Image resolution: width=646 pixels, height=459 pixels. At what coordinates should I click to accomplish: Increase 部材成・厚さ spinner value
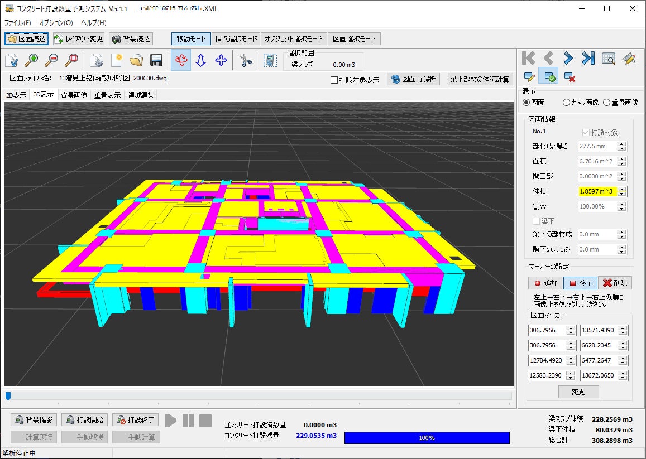[x=622, y=144]
